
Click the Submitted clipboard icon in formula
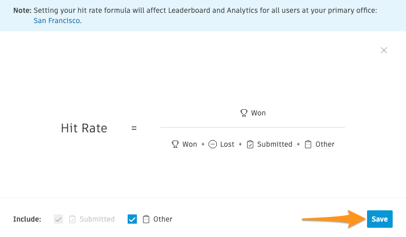click(x=250, y=144)
